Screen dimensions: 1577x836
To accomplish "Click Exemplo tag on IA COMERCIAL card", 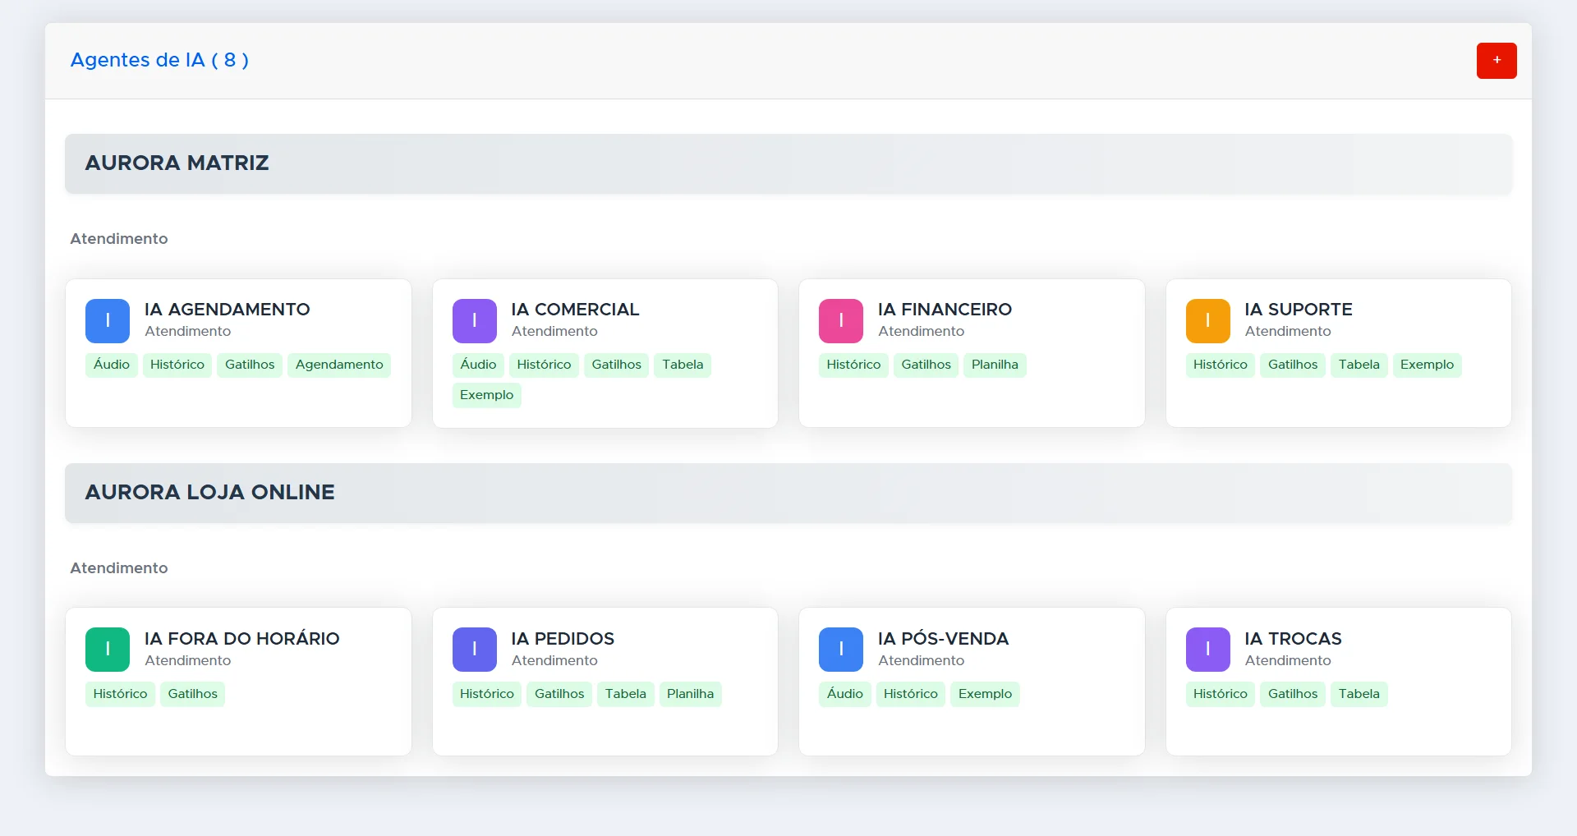I will tap(486, 395).
